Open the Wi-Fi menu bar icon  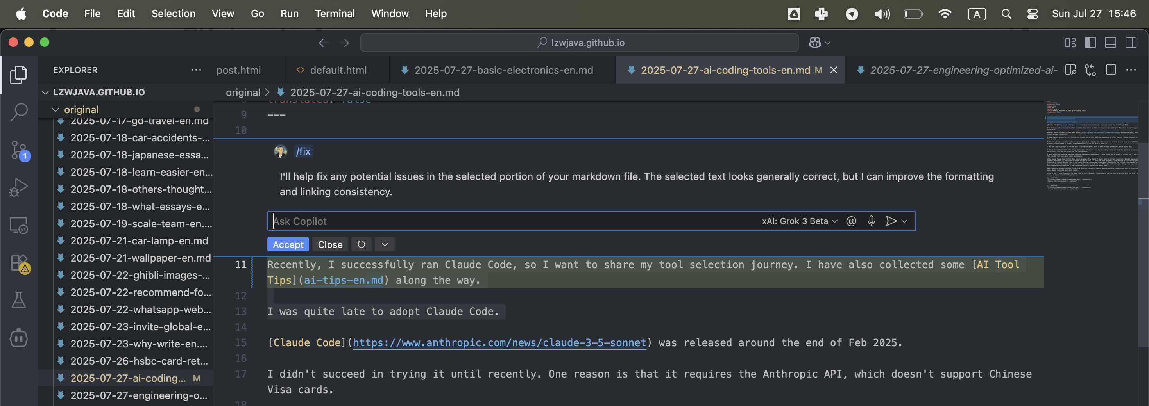[944, 14]
